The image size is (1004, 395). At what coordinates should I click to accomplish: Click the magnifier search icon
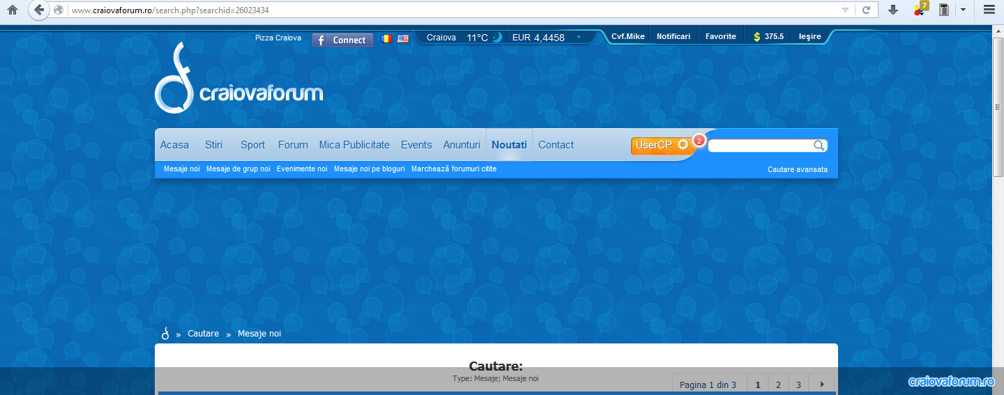pyautogui.click(x=819, y=146)
